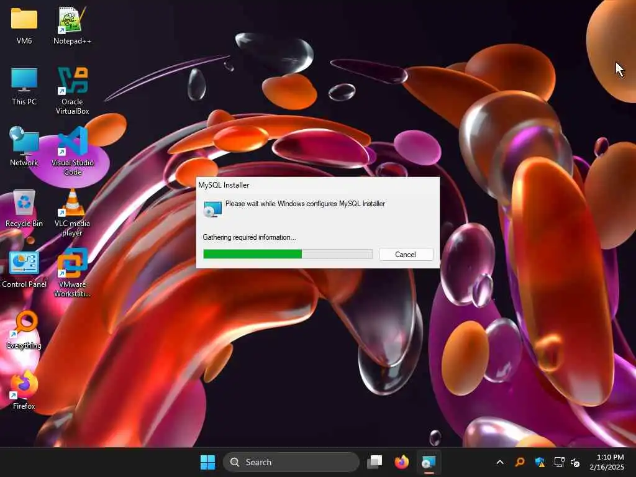Open Firefox from the taskbar
Viewport: 636px width, 477px height.
click(402, 462)
